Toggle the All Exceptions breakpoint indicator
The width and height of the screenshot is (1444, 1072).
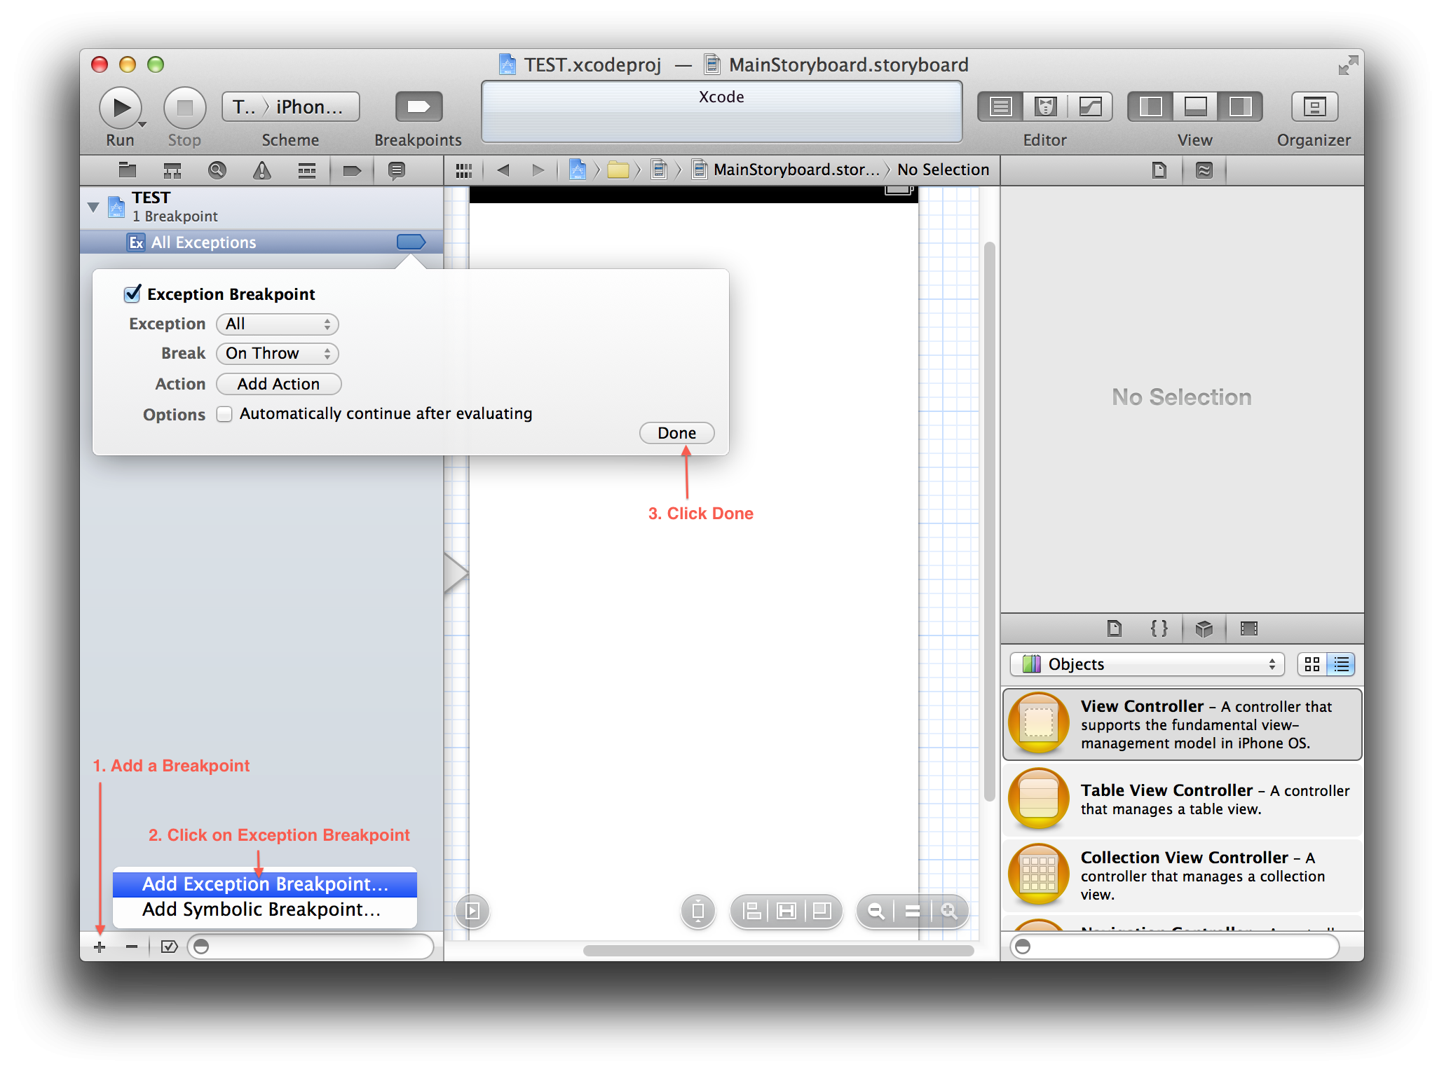411,242
